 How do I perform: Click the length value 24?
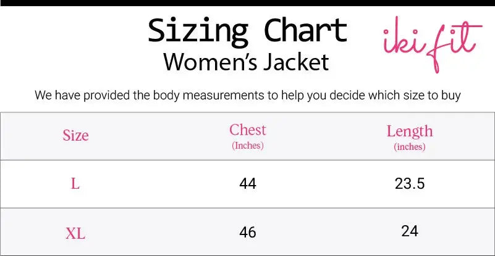409,231
